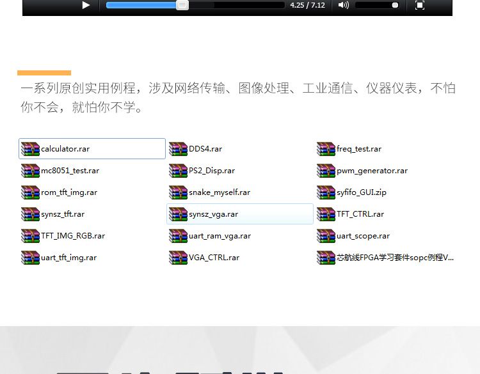Select the syfifo_GUI.zip archive icon
The width and height of the screenshot is (480, 374).
(x=326, y=192)
